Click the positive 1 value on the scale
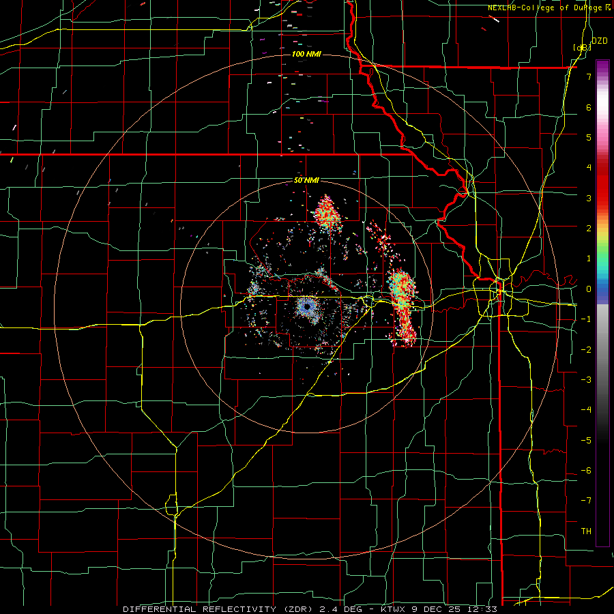Image resolution: width=614 pixels, height=614 pixels. (x=589, y=259)
